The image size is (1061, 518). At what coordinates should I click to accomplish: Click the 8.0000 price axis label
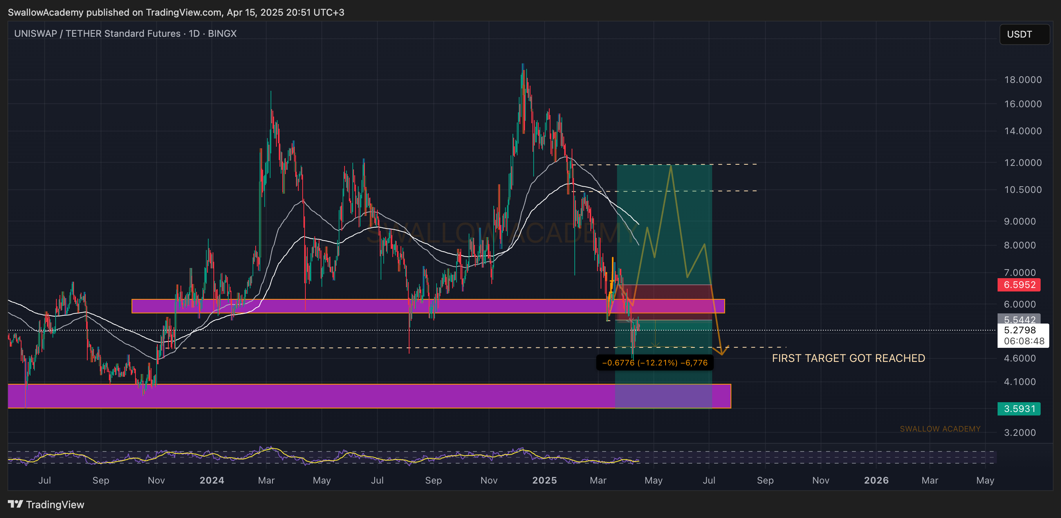pos(1020,245)
